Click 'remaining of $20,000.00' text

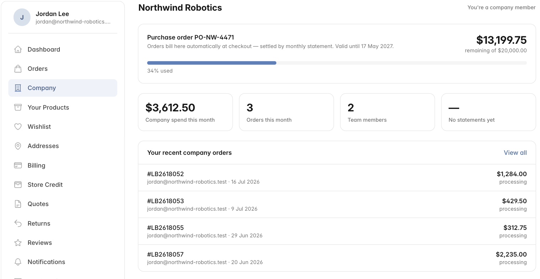point(496,51)
